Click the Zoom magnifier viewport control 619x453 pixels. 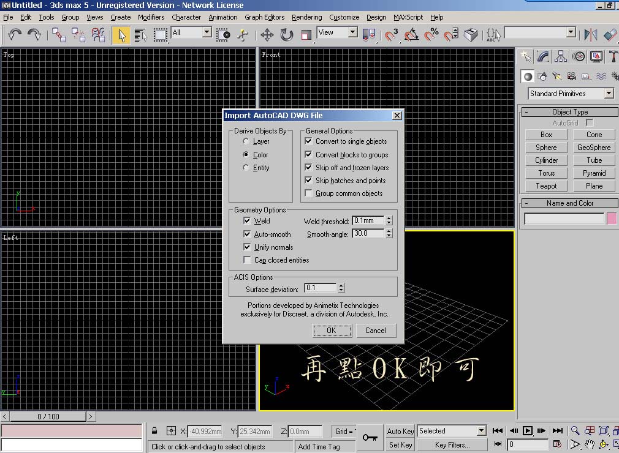[575, 431]
